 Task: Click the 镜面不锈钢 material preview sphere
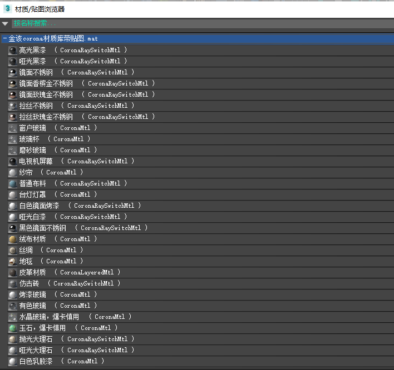[13, 73]
